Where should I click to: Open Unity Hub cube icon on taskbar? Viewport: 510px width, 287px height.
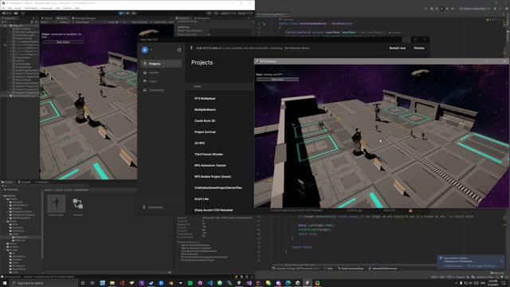pos(297,283)
